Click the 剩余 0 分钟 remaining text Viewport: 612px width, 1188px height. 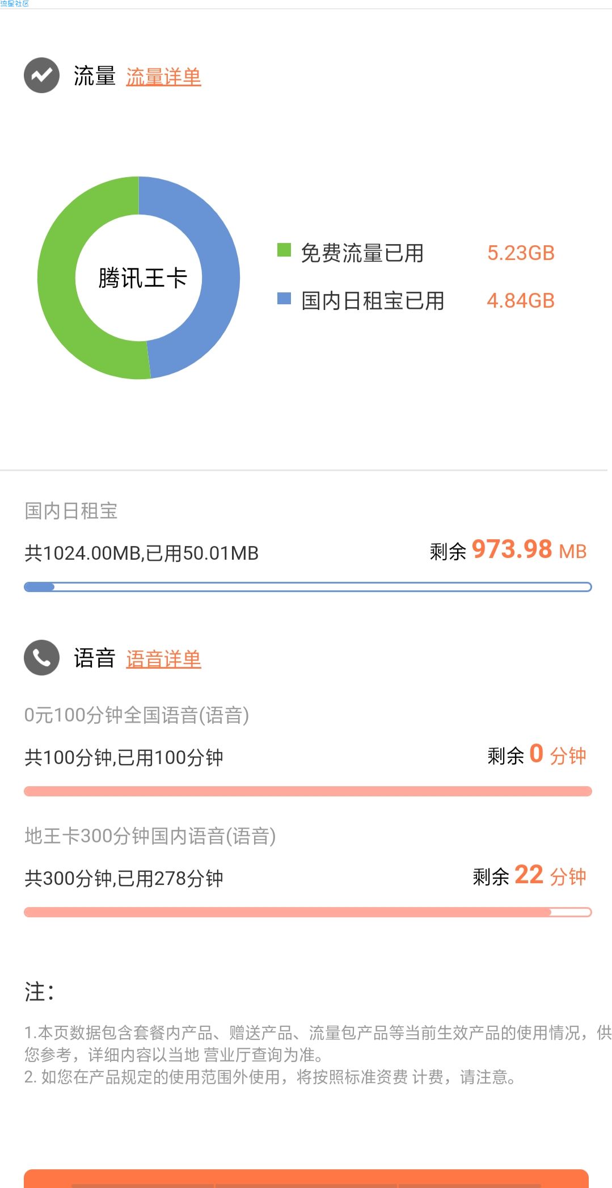537,755
